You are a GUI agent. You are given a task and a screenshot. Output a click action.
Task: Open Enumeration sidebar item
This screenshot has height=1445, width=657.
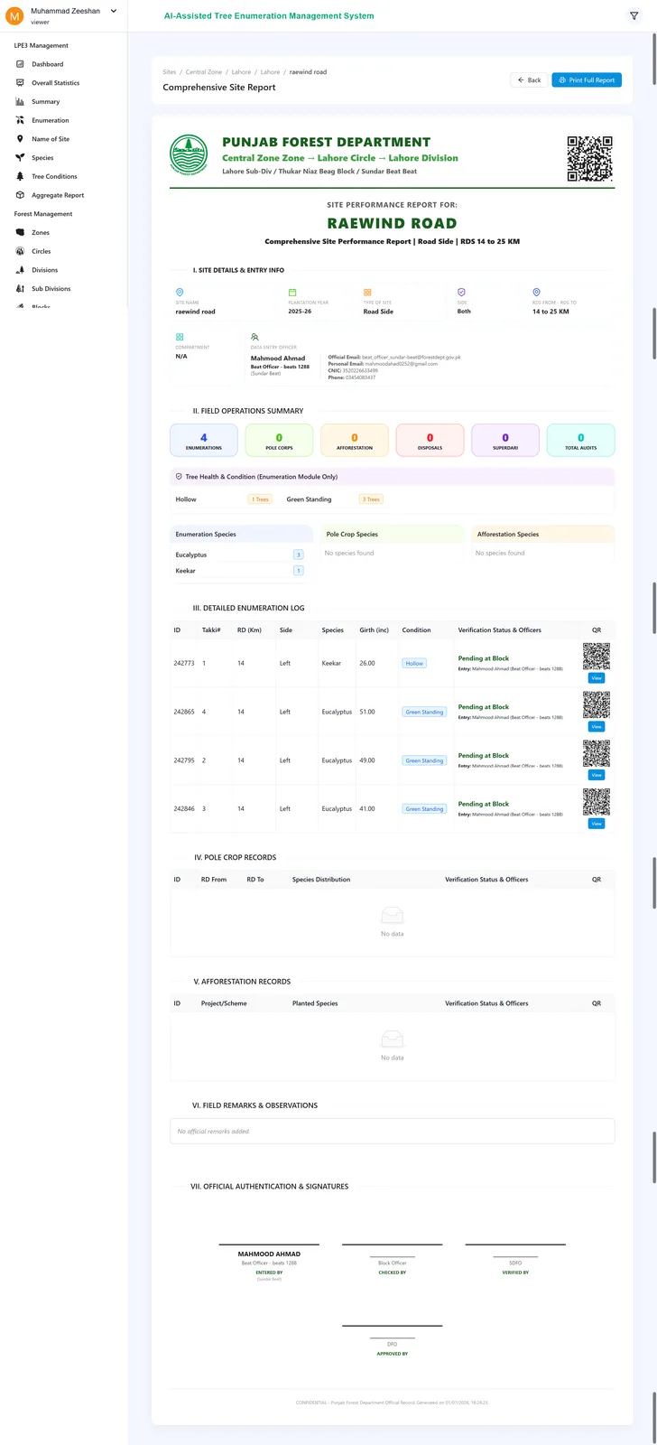(x=50, y=120)
